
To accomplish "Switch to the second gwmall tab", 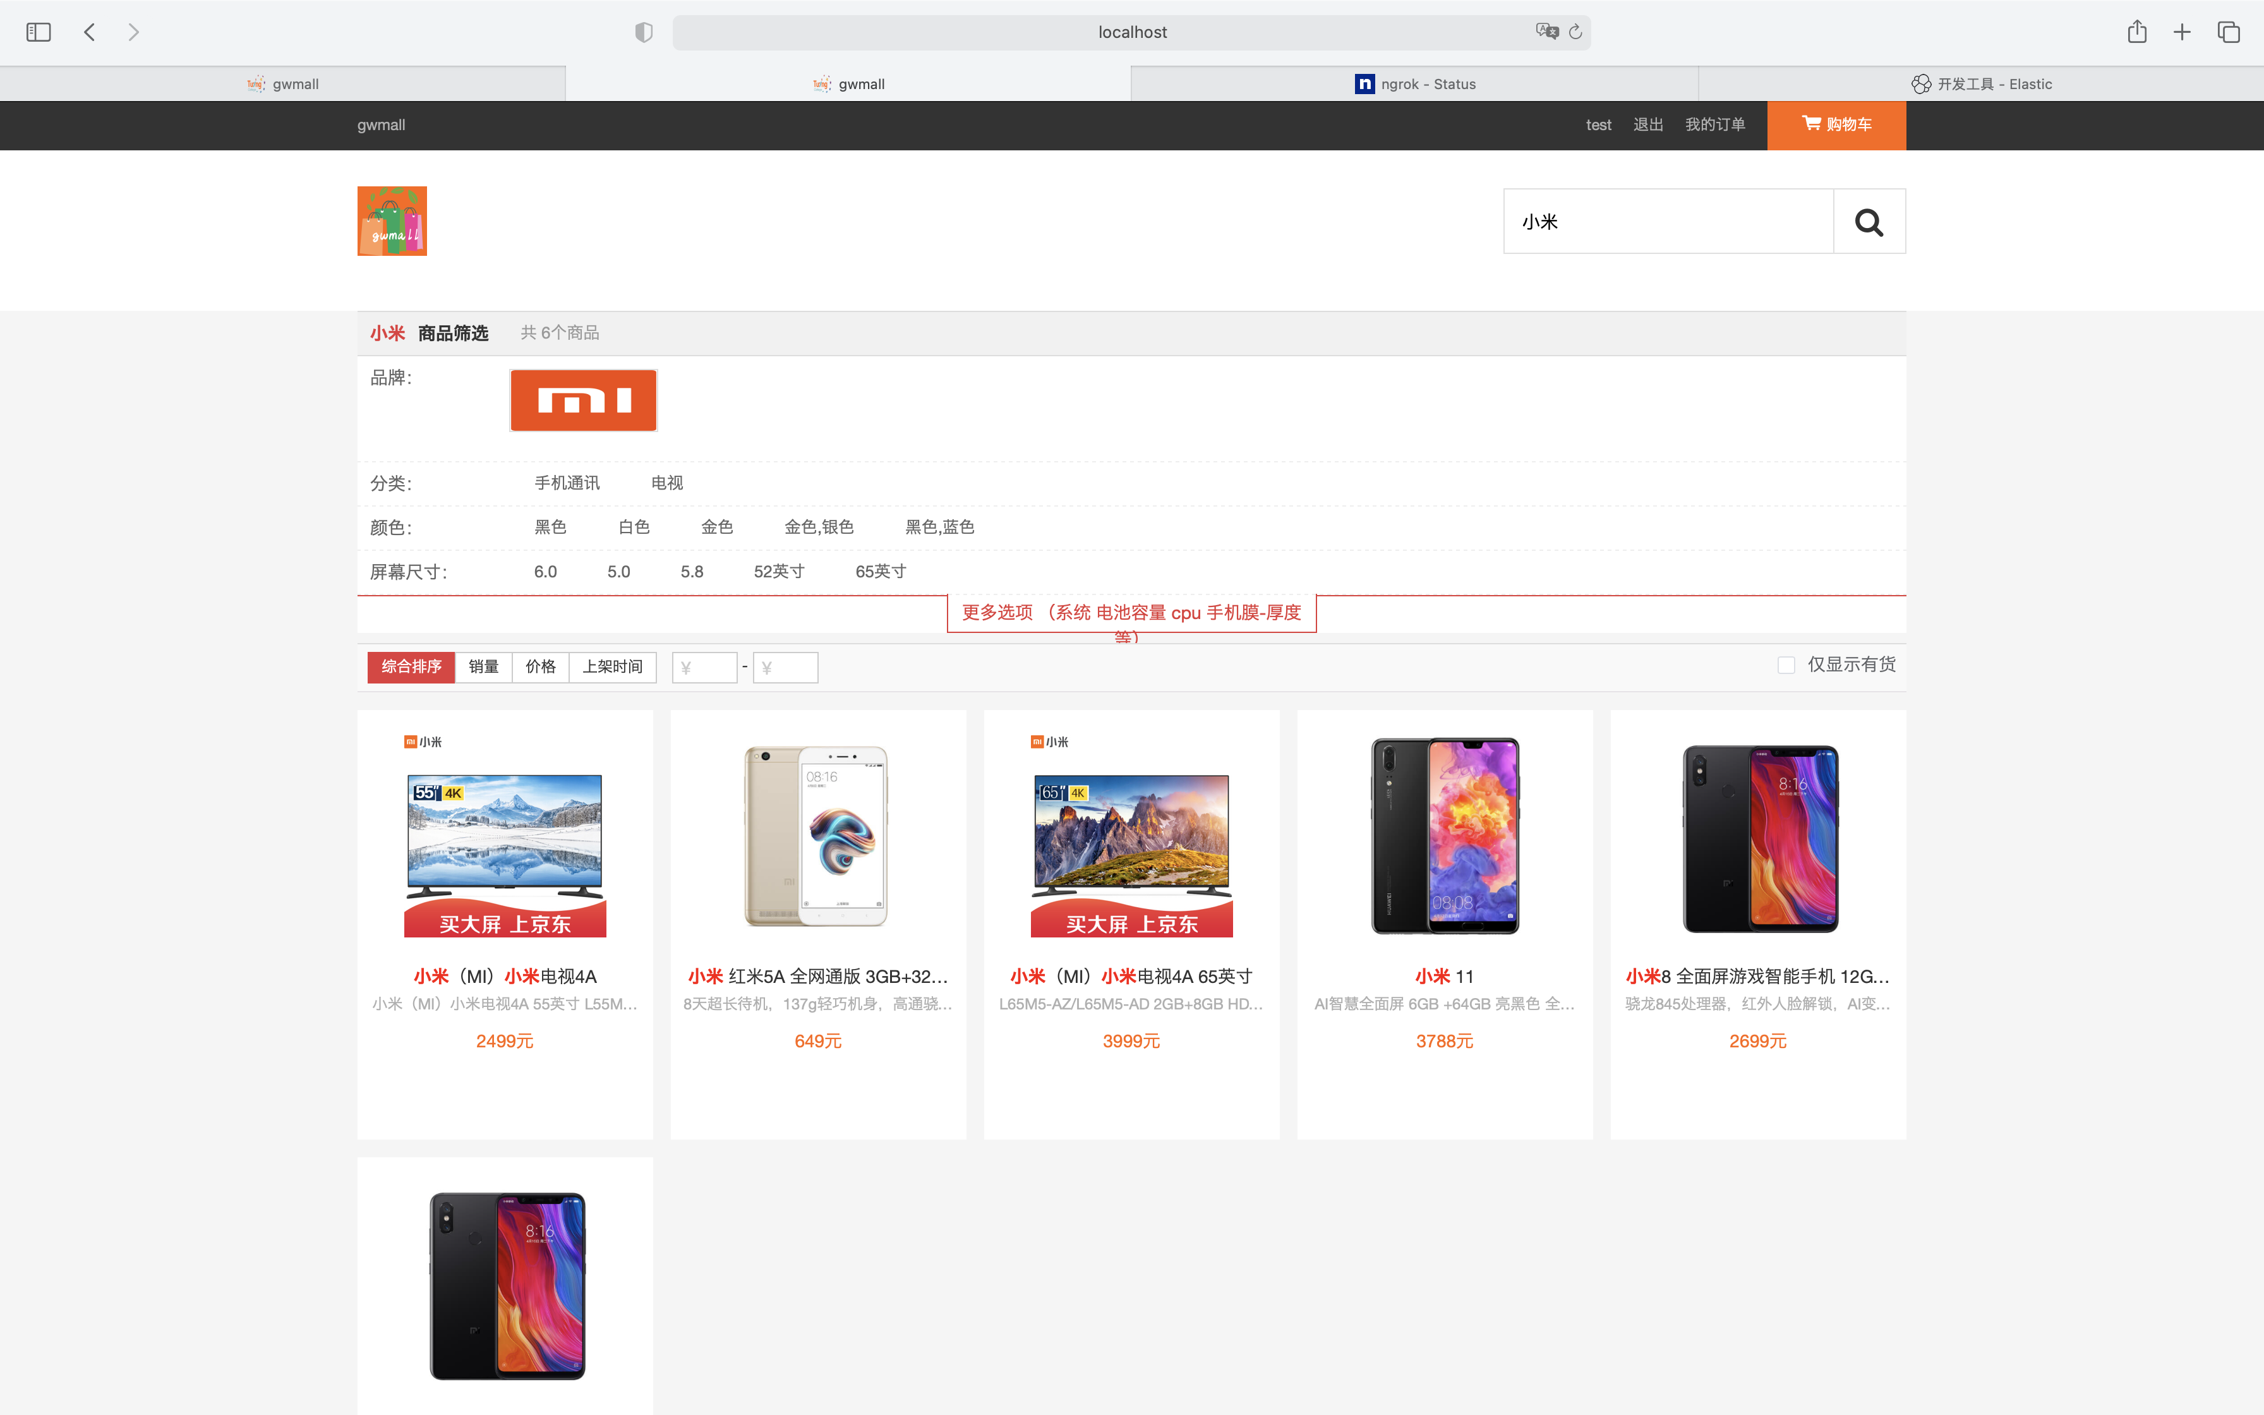I will click(x=848, y=84).
